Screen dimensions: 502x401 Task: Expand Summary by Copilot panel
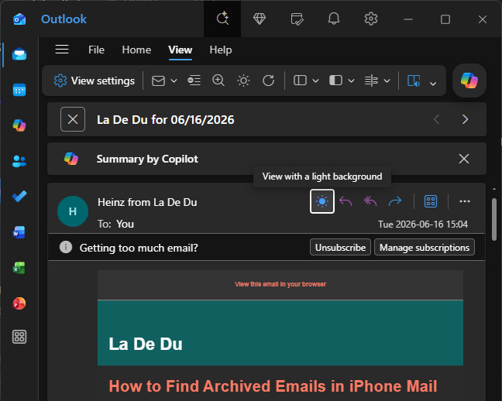click(147, 159)
